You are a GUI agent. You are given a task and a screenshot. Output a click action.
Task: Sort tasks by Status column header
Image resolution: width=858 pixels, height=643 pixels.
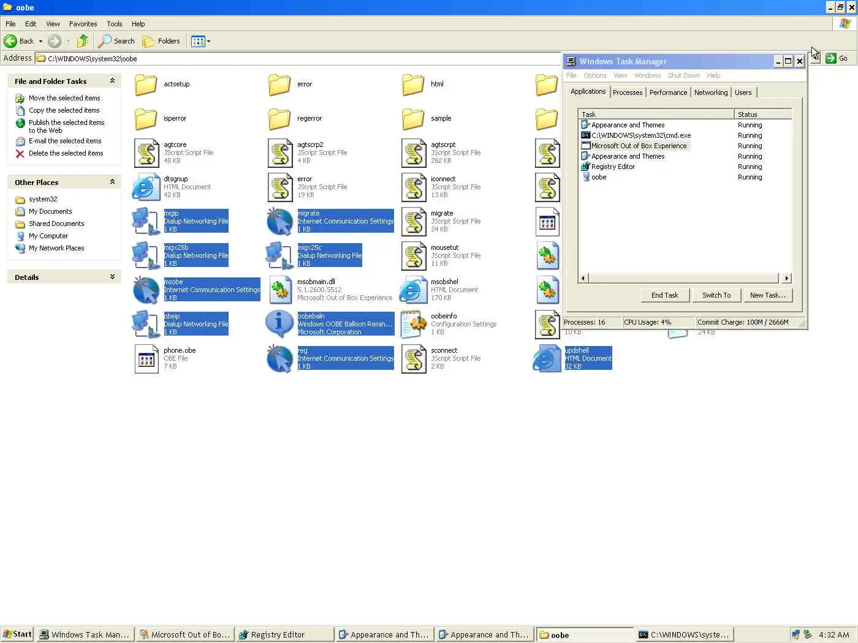pos(762,115)
